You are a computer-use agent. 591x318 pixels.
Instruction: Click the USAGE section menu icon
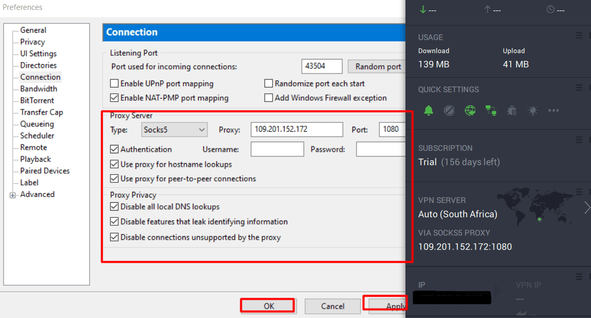[580, 35]
